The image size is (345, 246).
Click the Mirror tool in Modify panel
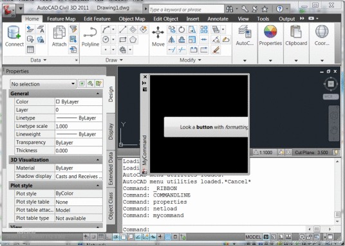172,40
